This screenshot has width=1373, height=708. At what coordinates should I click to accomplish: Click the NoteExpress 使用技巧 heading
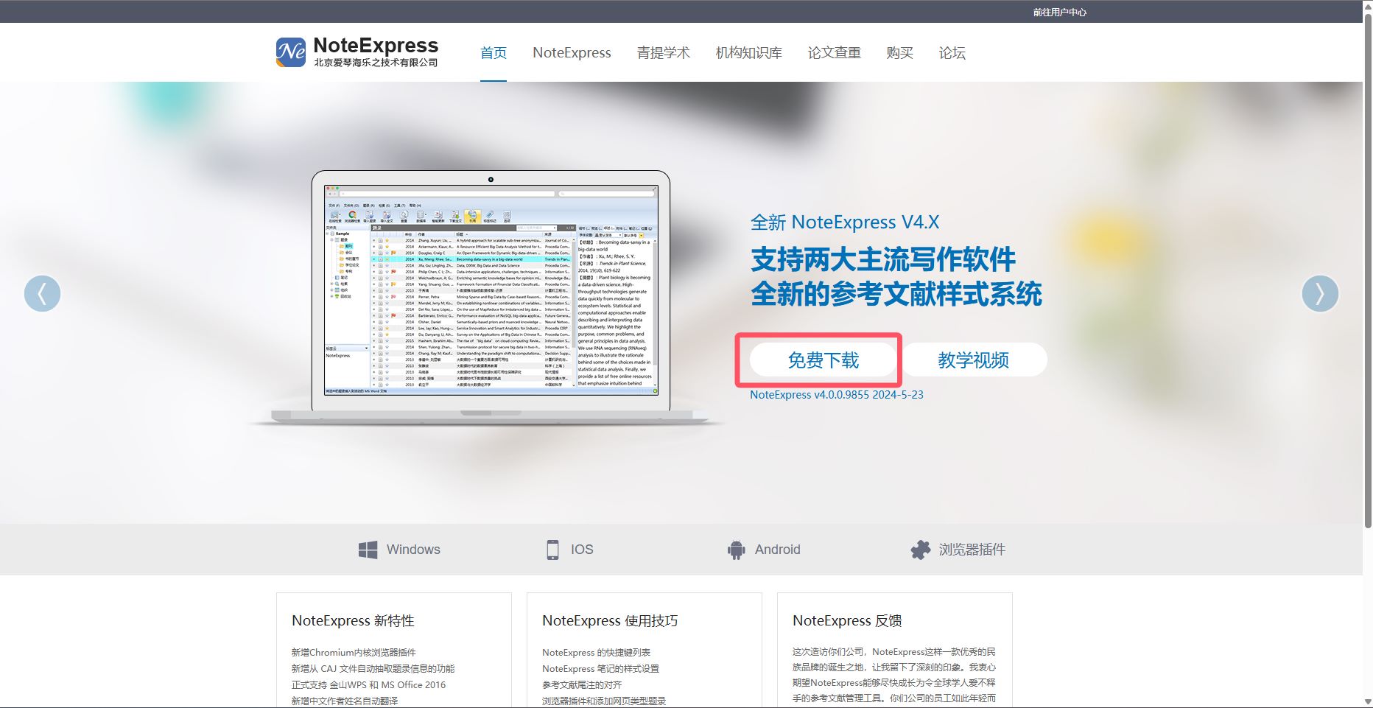point(610,620)
